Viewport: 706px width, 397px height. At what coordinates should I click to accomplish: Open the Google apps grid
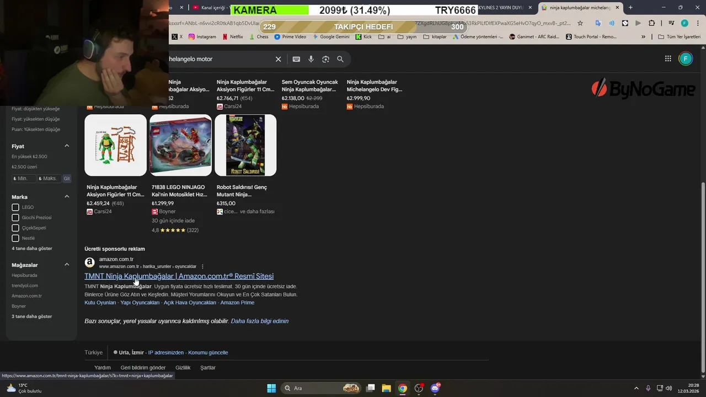click(x=668, y=58)
